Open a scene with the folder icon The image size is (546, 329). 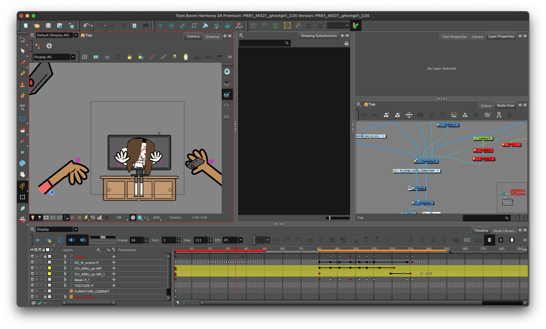[x=37, y=26]
